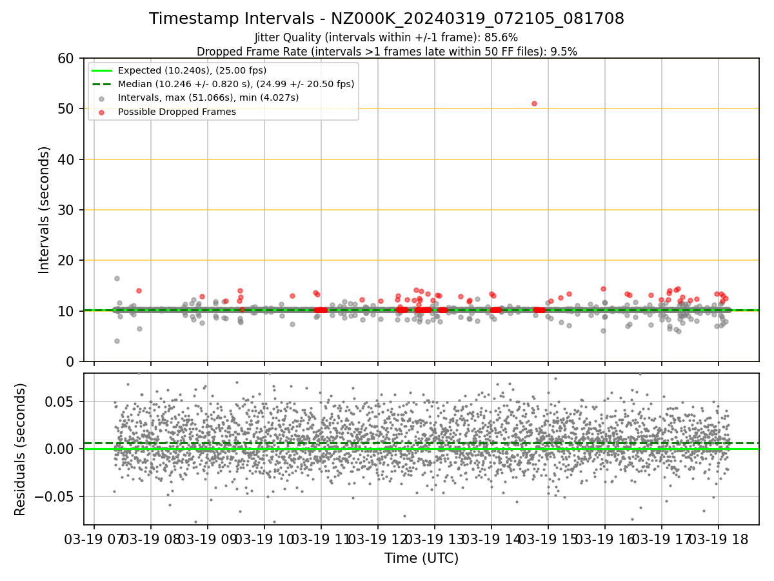The height and width of the screenshot is (581, 774).
Task: Click the "Possible Dropped Frames" legend entry
Action: click(x=177, y=112)
